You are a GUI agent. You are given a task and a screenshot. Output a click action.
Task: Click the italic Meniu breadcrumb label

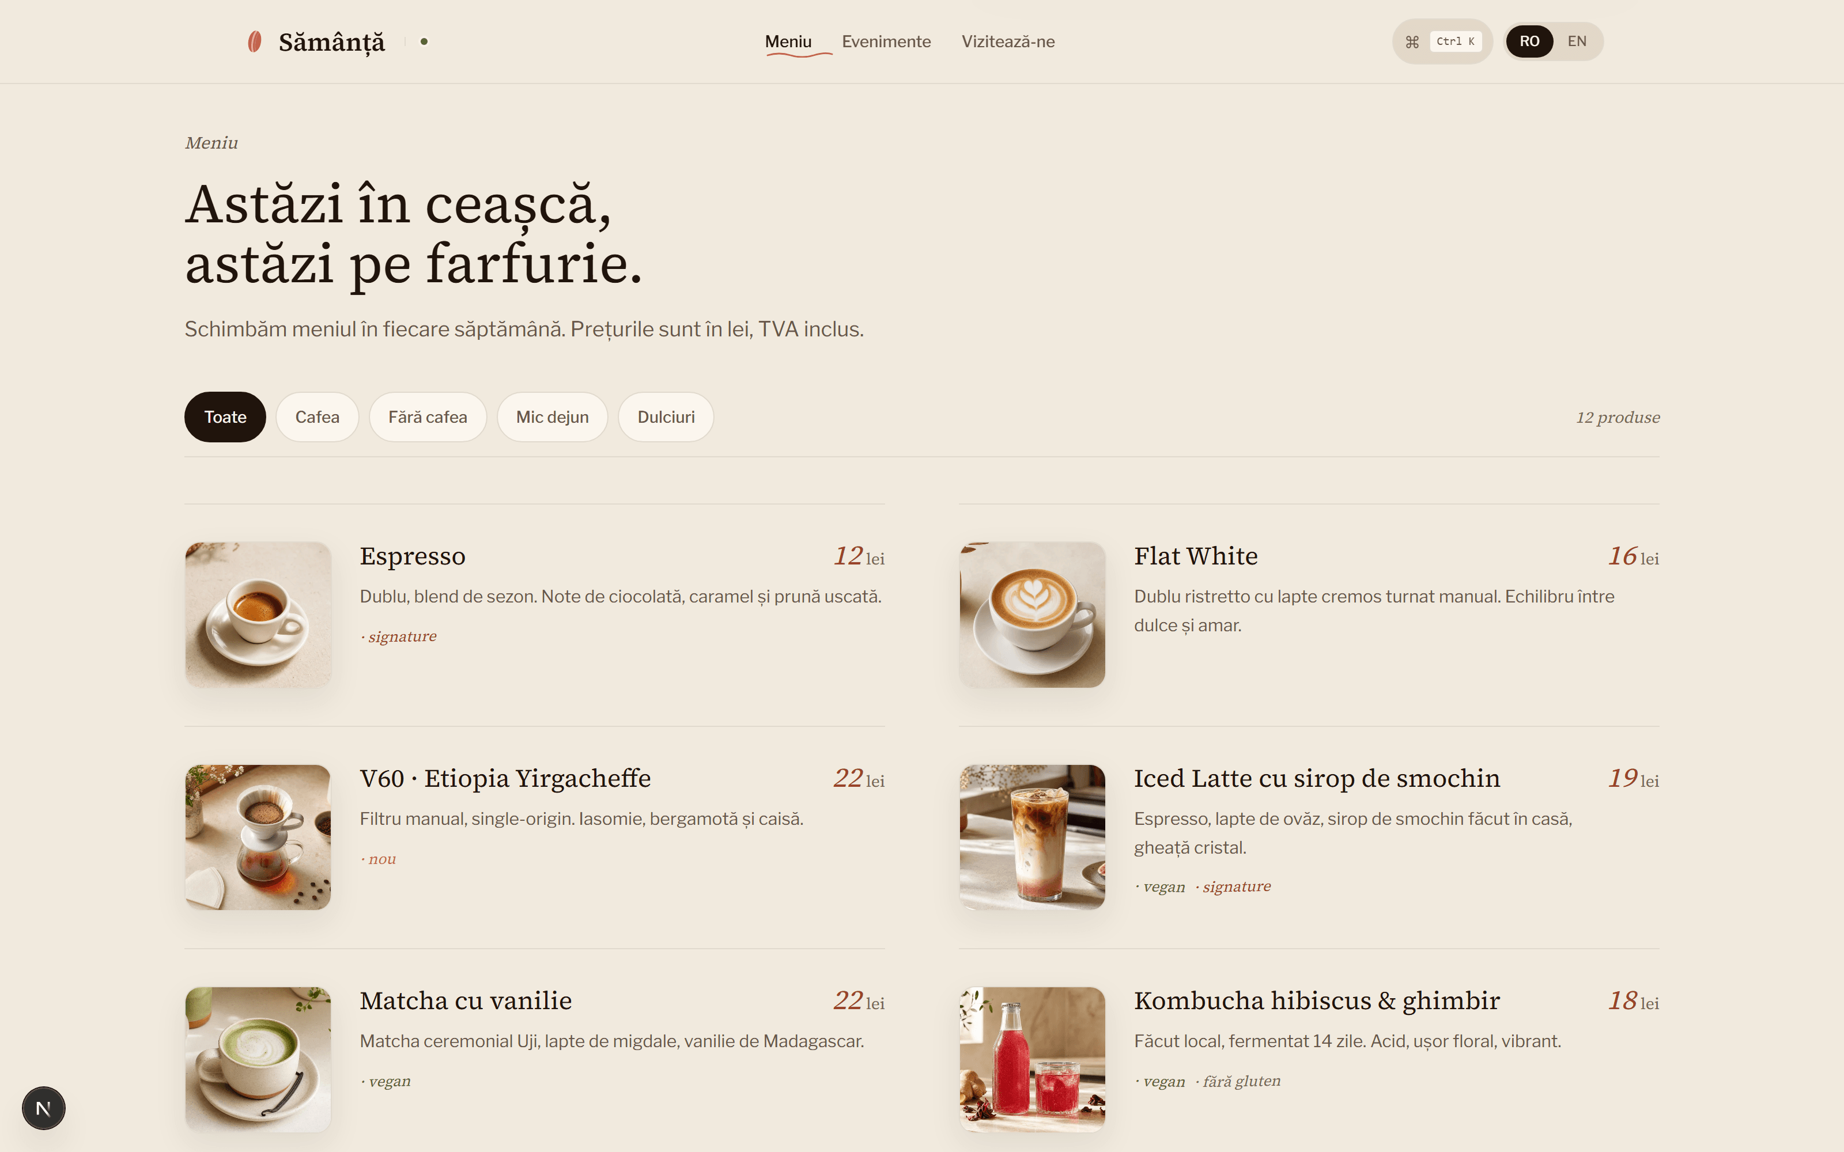pyautogui.click(x=212, y=143)
